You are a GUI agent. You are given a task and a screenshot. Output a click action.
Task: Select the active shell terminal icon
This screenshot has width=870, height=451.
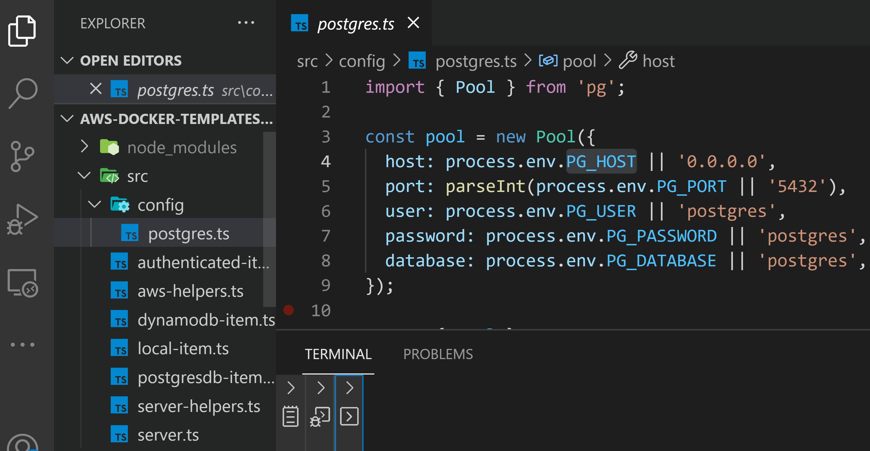point(349,416)
